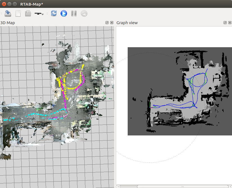Click the 3D Map panel title
Screen dimensions: 232x188
pyautogui.click(x=8, y=22)
